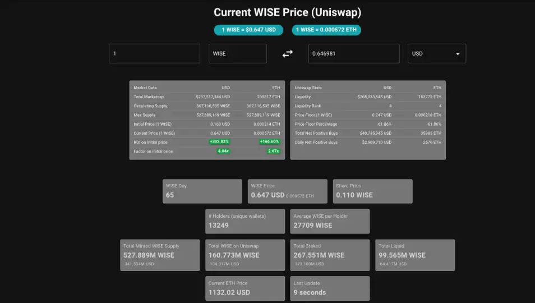
Task: Click Total Marketcap value $237,517,344 USD
Action: pos(213,97)
